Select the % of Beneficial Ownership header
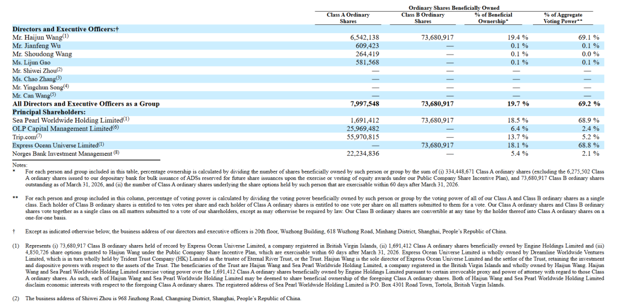 (x=493, y=18)
